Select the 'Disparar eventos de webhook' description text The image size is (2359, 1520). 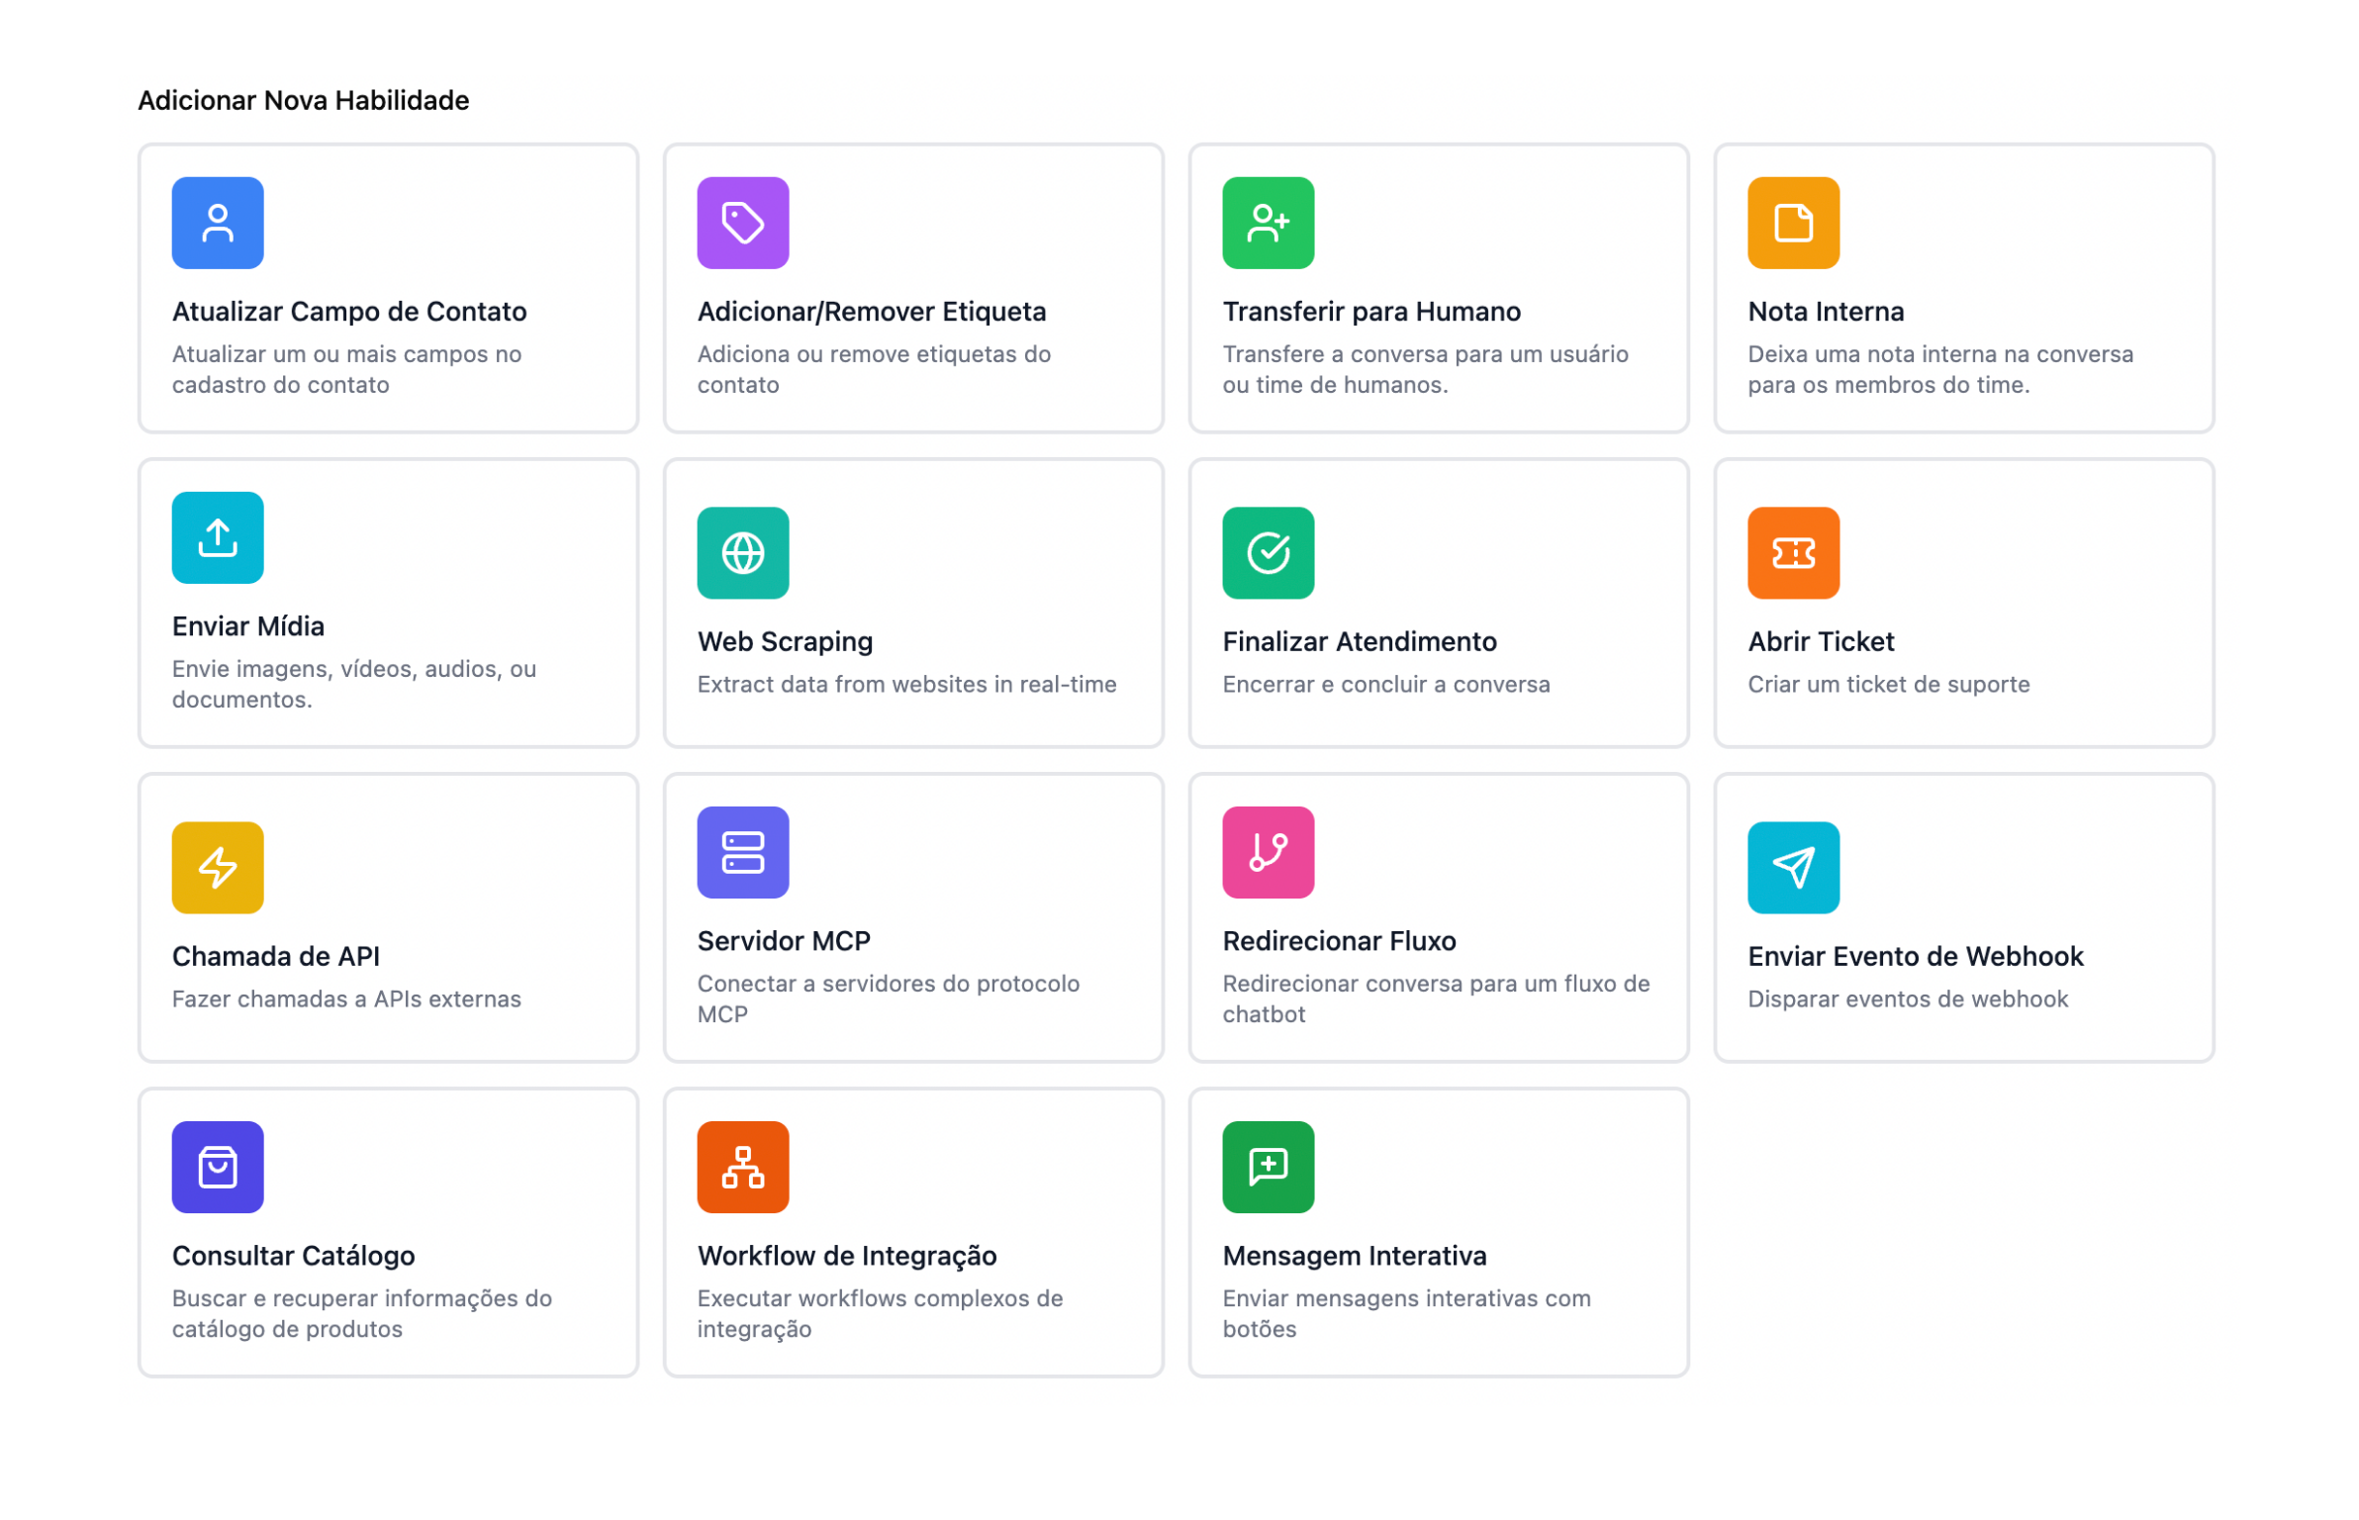click(x=1907, y=998)
